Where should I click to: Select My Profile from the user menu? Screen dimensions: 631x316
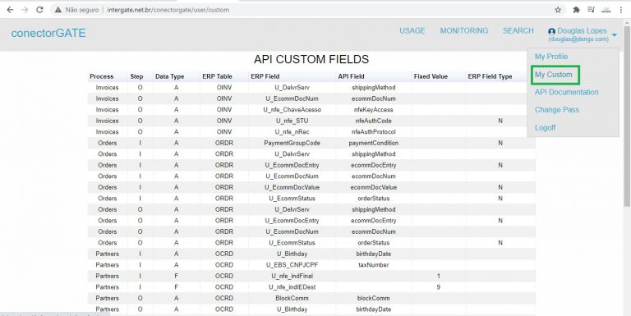(551, 57)
